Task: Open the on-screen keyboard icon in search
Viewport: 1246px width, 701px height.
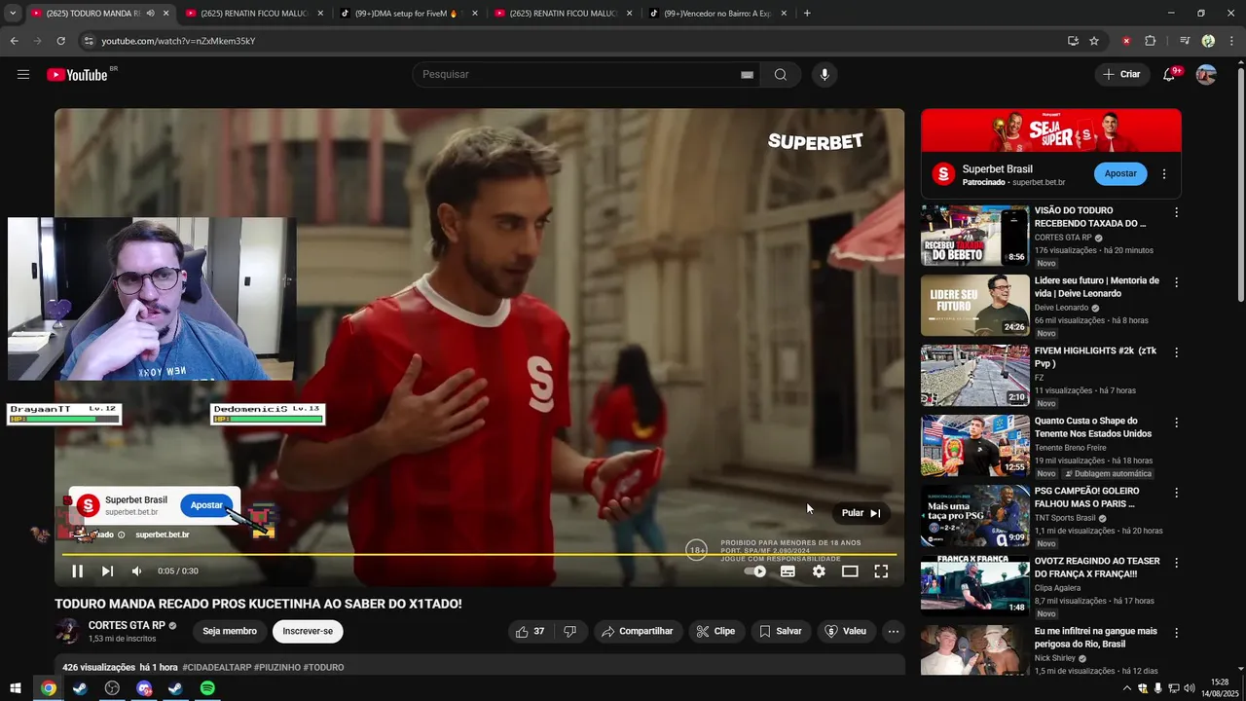Action: pos(747,75)
